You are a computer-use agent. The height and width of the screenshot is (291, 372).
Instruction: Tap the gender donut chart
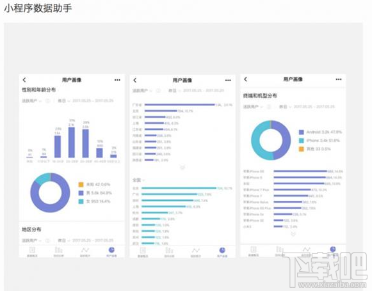(50, 193)
